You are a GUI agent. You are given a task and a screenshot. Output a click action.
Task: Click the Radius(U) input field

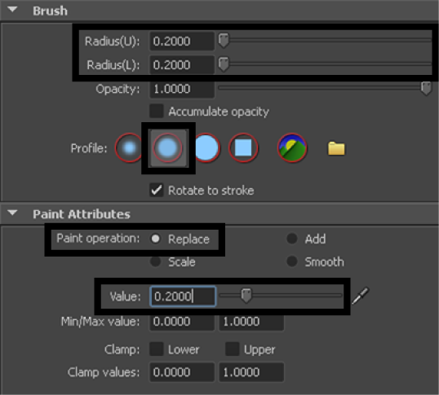(x=182, y=41)
